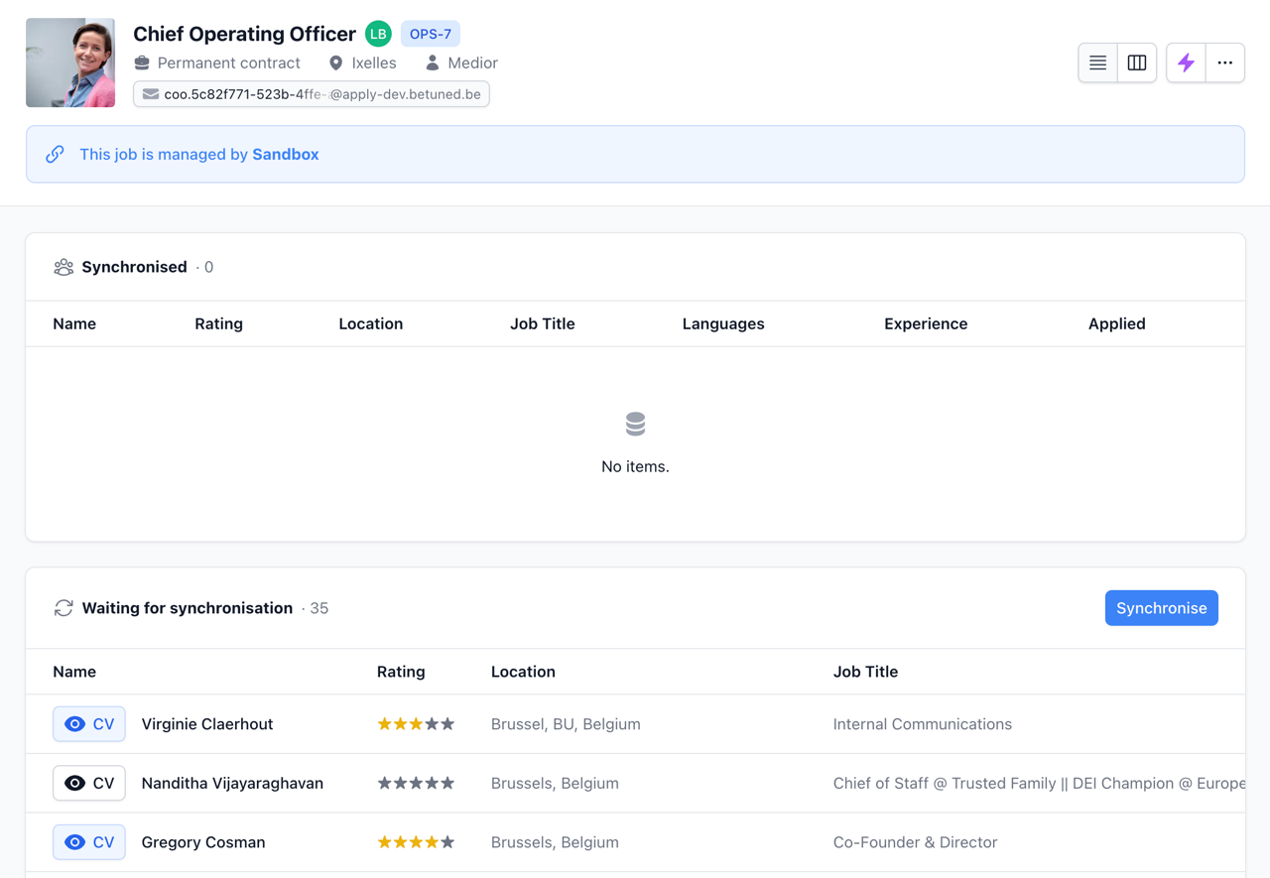Switch to list view layout icon
The width and height of the screenshot is (1270, 878).
(x=1097, y=63)
